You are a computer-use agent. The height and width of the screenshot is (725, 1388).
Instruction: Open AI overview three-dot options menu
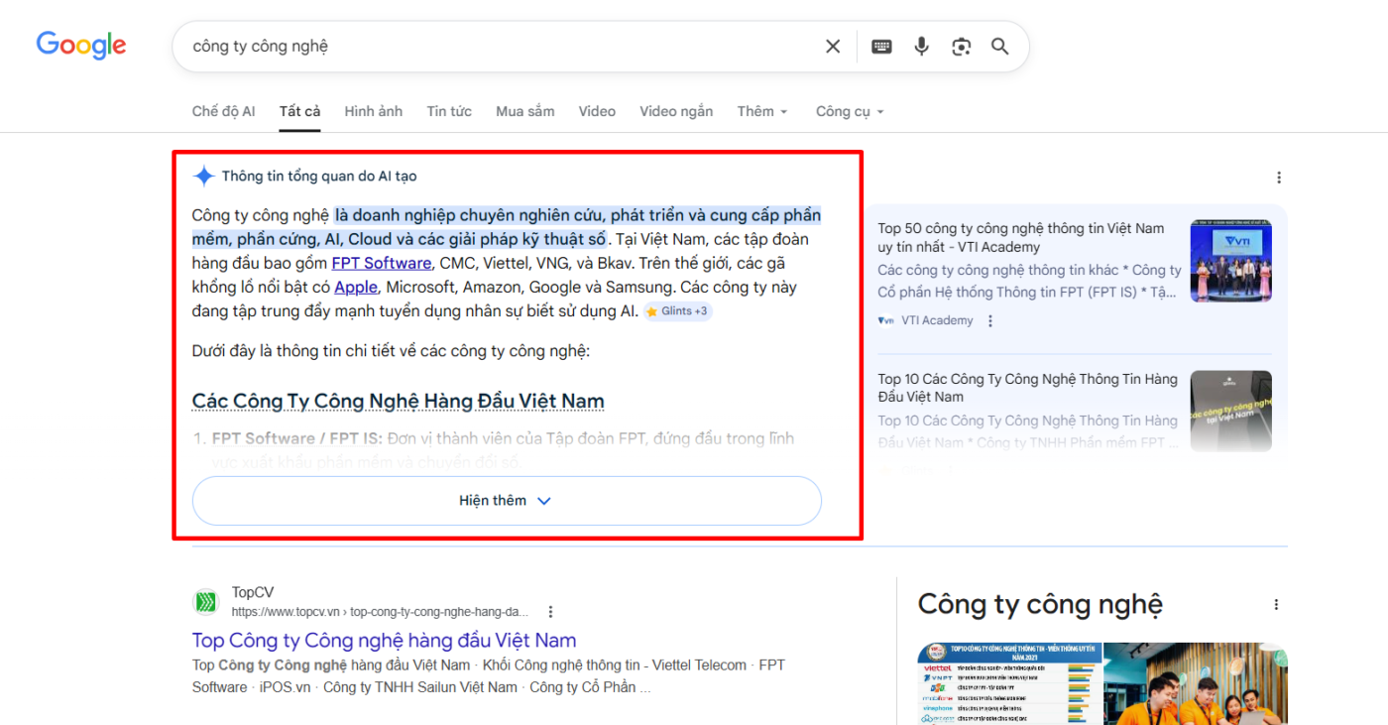[x=1278, y=178]
